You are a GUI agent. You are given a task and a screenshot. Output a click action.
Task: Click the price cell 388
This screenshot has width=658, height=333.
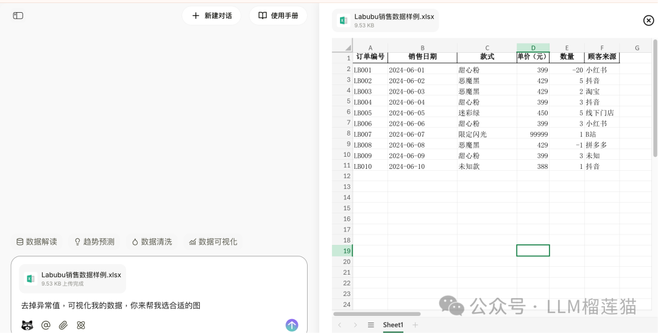tap(533, 166)
